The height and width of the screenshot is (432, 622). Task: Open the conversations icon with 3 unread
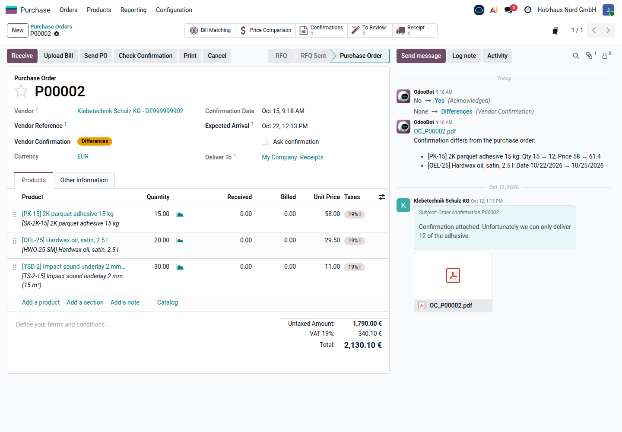click(x=508, y=10)
